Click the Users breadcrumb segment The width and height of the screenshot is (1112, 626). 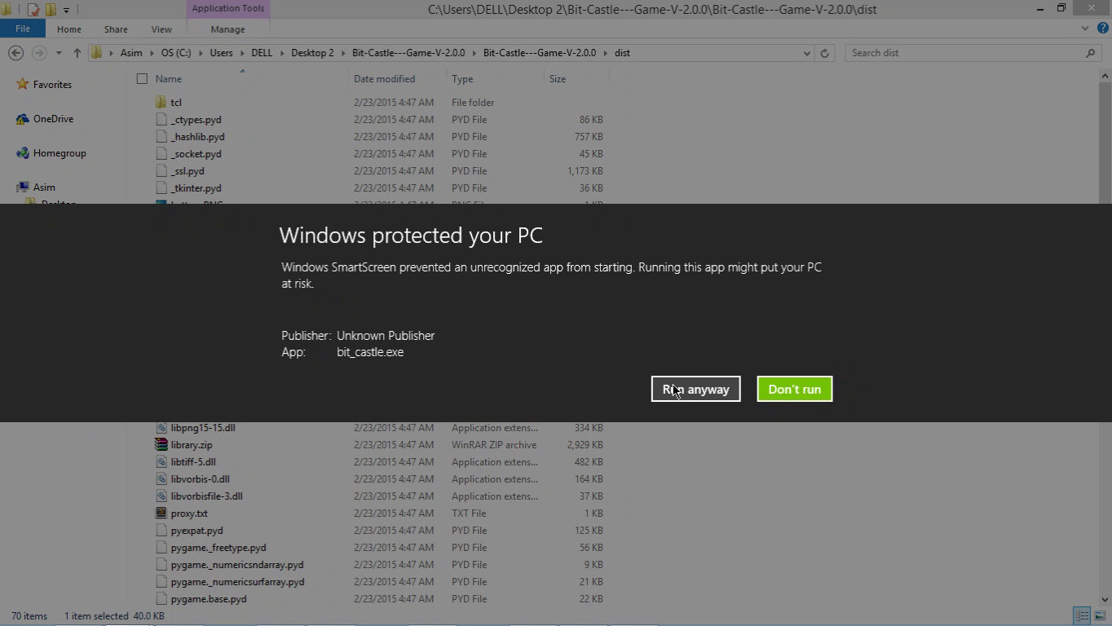[221, 53]
